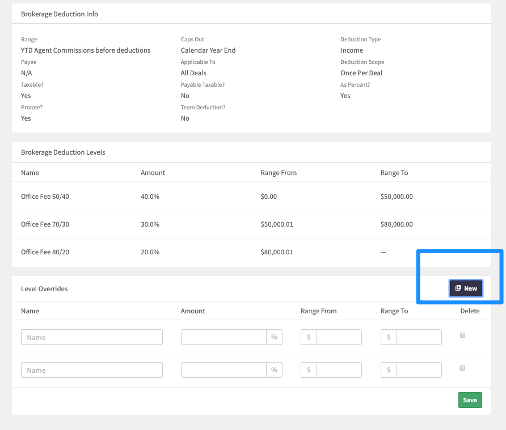The image size is (506, 430).
Task: Click the copy icon on the New button
Action: (x=458, y=288)
